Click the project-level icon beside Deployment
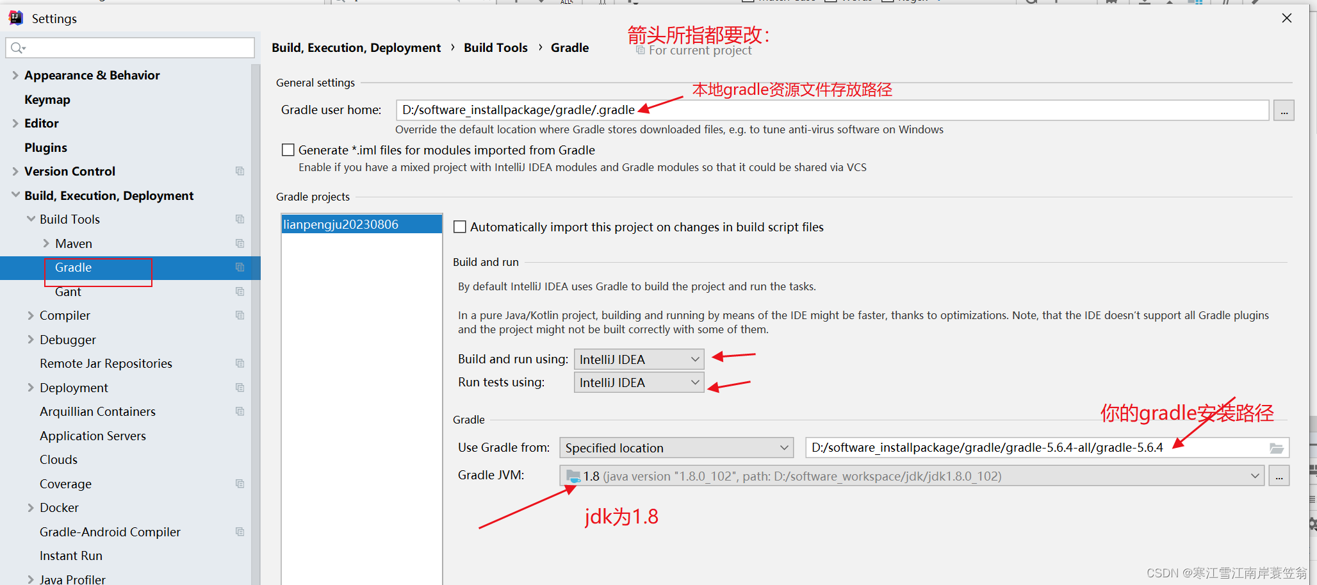Screen dimensions: 1317x585 (240, 388)
